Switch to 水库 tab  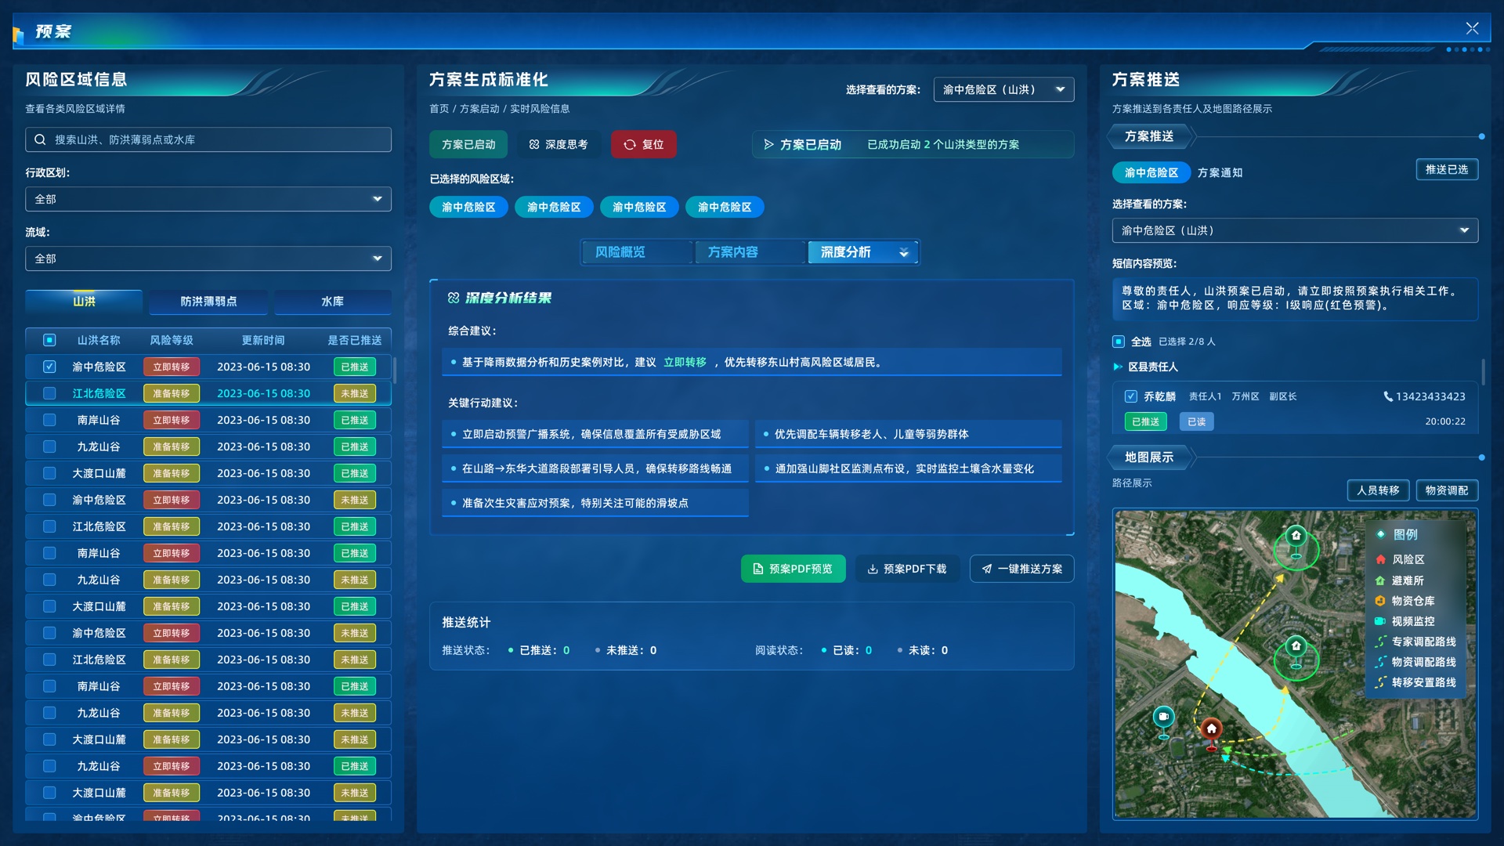332,302
